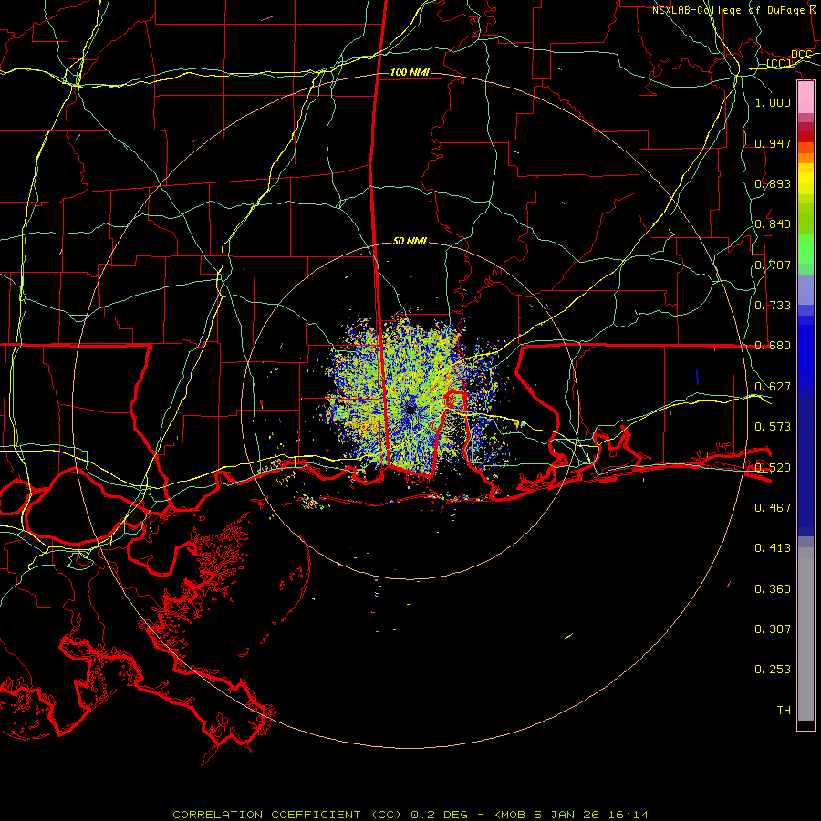821x821 pixels.
Task: Click the 0.573 scale label
Action: 773,426
